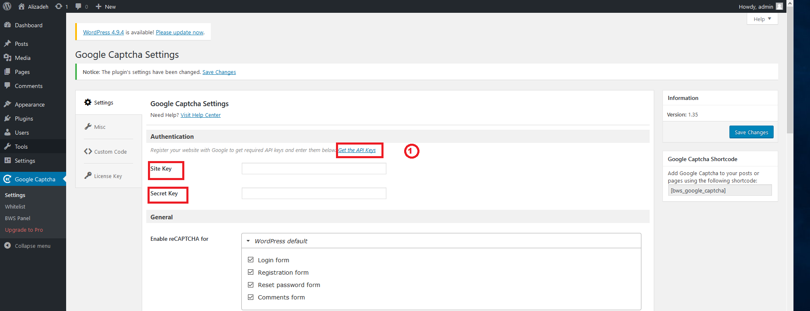Click the Plugins plug icon in sidebar

[7, 119]
